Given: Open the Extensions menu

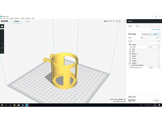Looking at the screenshot, I should pos(17,18).
